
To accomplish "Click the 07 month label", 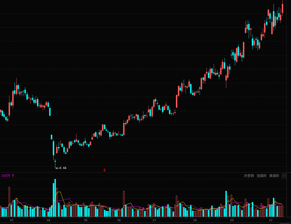I will 154,220.
